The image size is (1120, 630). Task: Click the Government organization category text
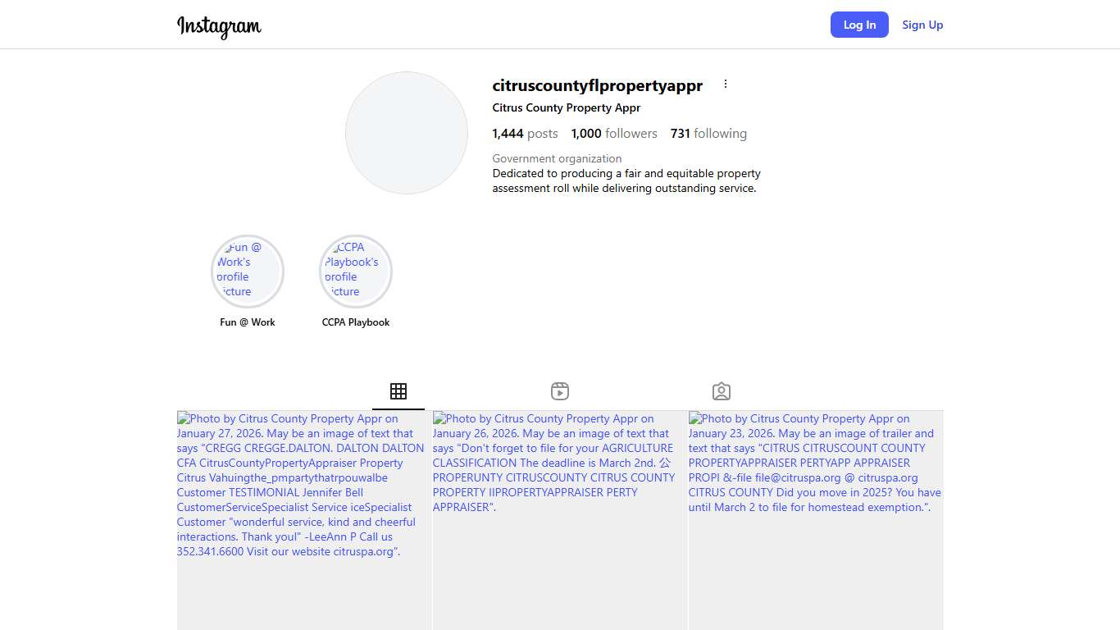[557, 158]
